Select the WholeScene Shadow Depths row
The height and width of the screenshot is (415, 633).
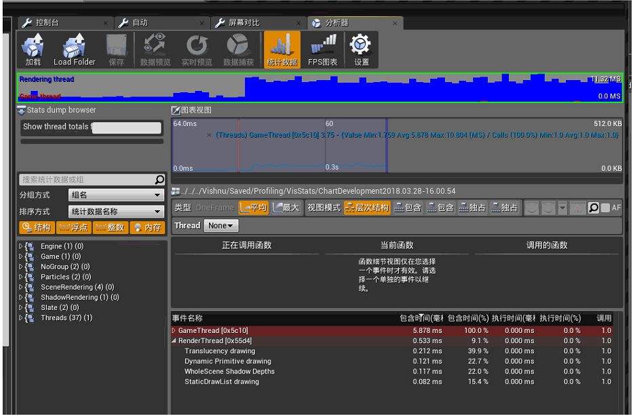392,372
